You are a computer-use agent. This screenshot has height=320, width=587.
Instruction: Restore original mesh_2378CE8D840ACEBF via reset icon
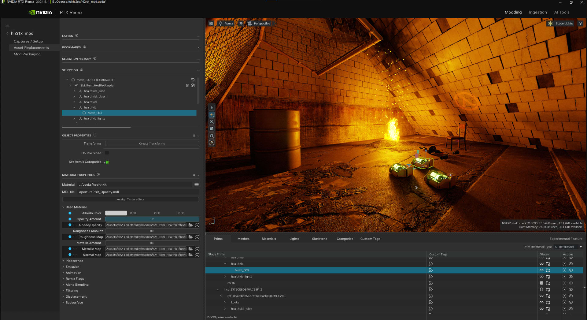[x=193, y=80]
